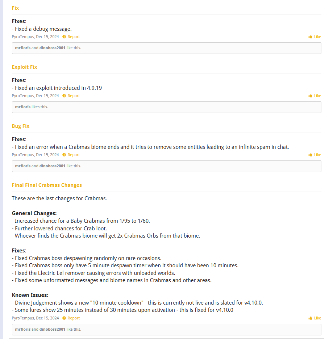The height and width of the screenshot is (339, 329).
Task: Open the Exploit Fix update title
Action: pos(24,67)
